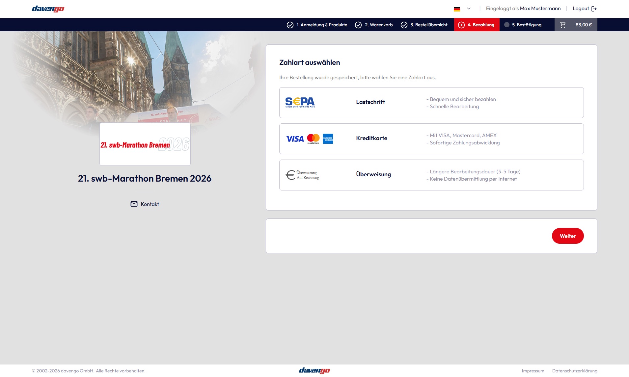Choose Überweisung payment option
Screen dimensions: 629x377
373,175
